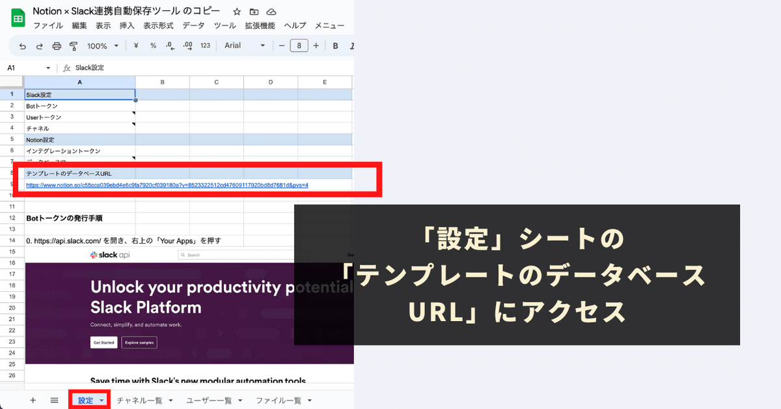Click the Undo arrow in the toolbar
781x409 pixels.
pos(23,46)
